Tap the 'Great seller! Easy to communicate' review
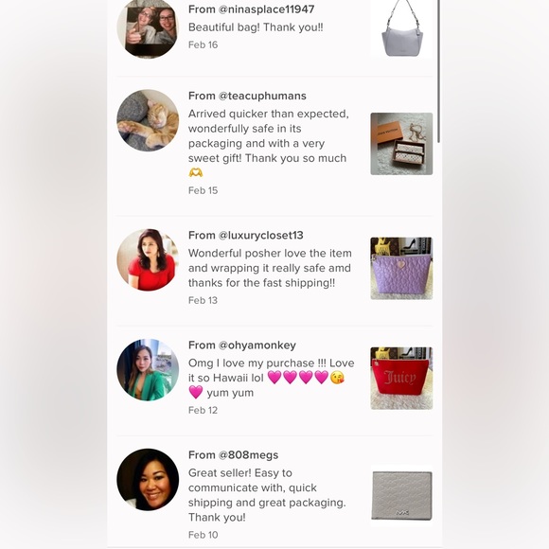This screenshot has width=549, height=549. tap(267, 495)
